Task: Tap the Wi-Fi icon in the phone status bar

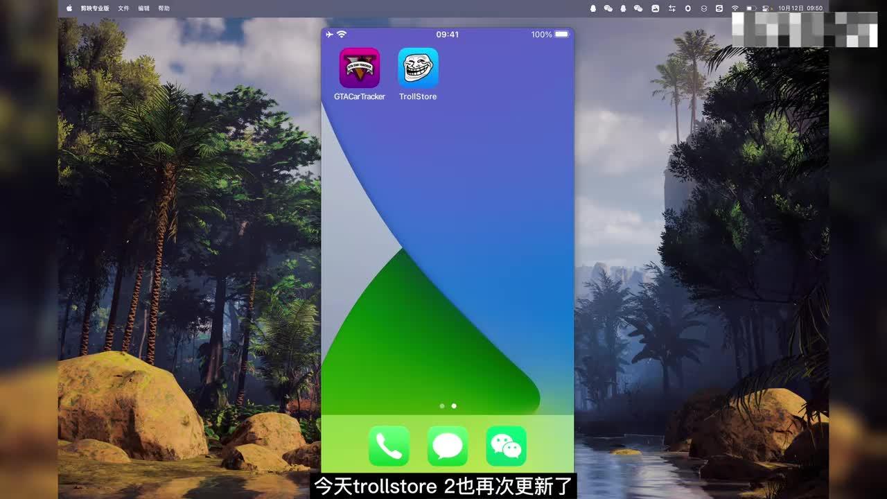Action: tap(341, 34)
